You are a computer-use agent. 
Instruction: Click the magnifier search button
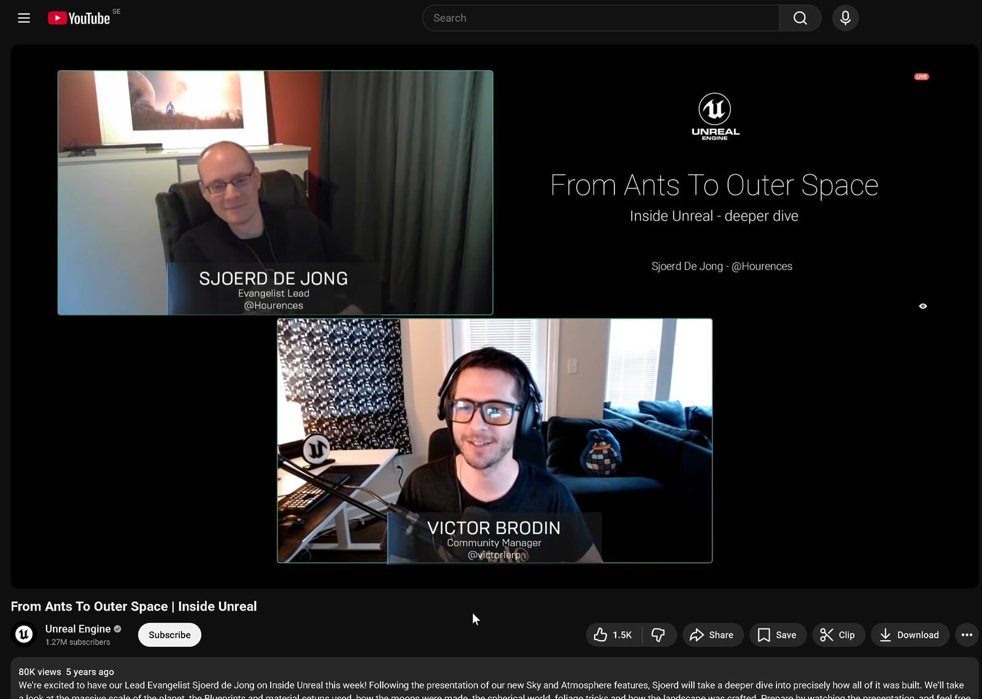800,18
